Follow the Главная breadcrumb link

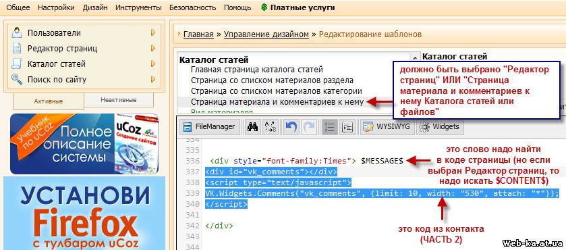(198, 34)
